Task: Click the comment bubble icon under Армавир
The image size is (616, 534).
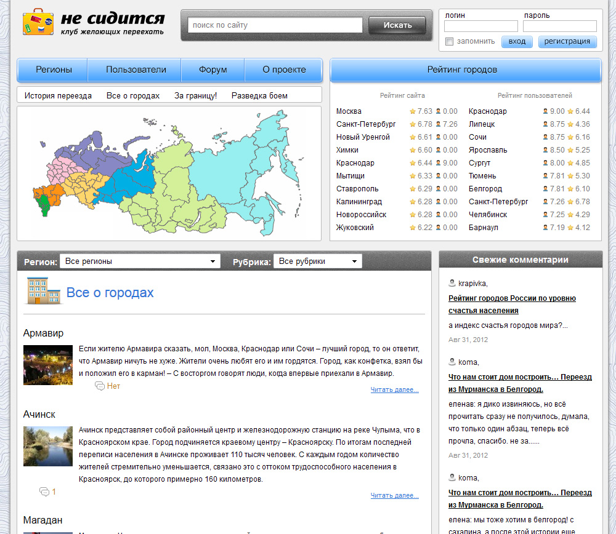Action: [99, 386]
